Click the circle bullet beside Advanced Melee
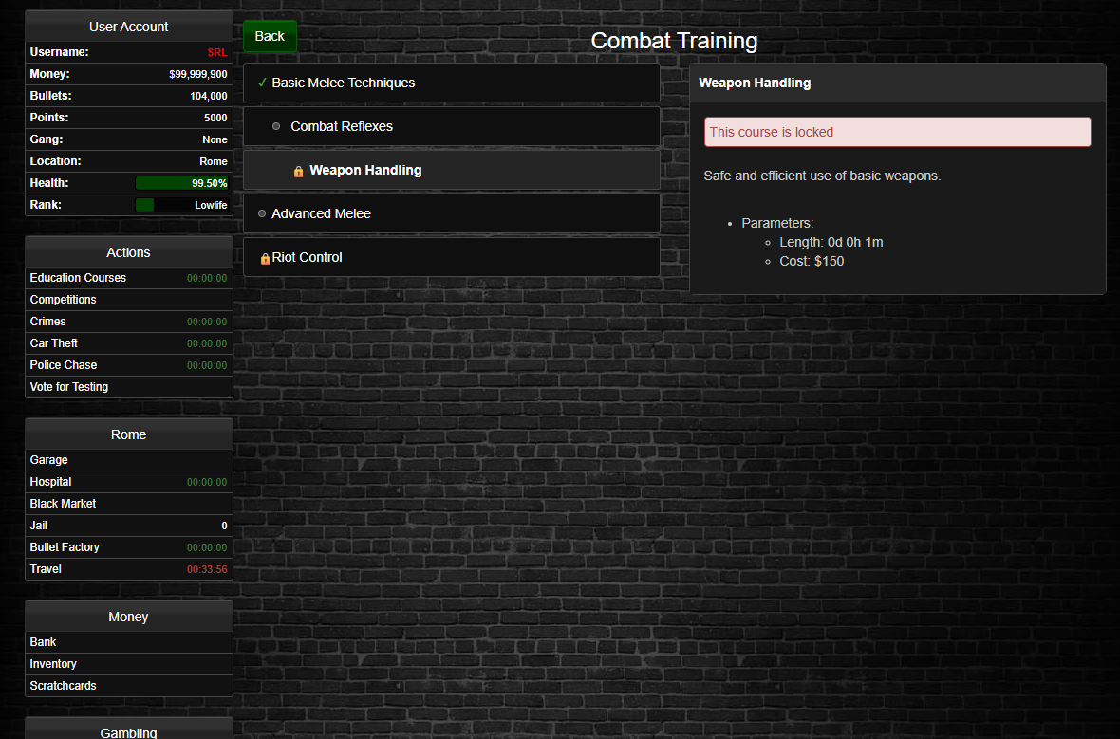This screenshot has width=1120, height=739. coord(262,214)
